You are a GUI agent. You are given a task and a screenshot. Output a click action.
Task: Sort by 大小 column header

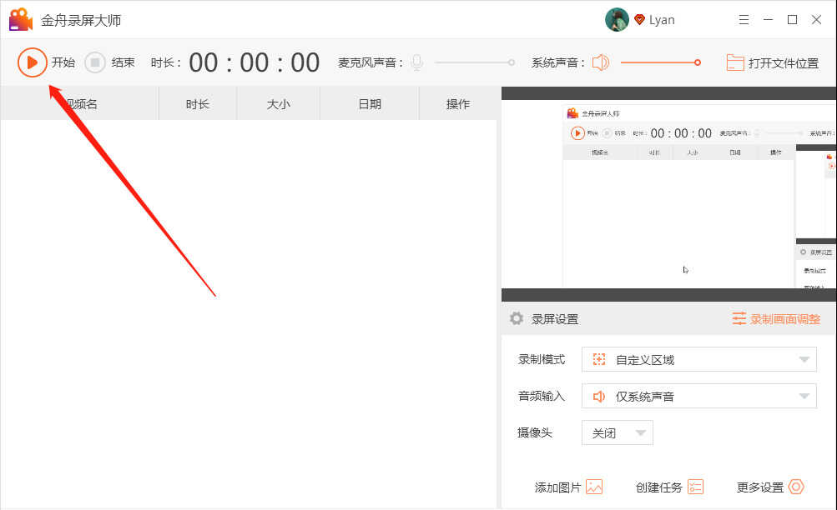pyautogui.click(x=278, y=104)
